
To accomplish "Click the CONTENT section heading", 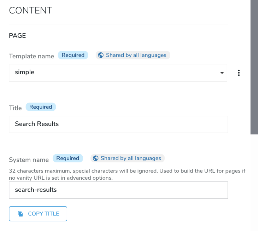I will click(31, 11).
